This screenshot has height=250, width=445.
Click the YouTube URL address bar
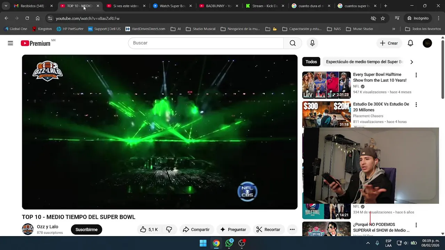tap(209, 18)
